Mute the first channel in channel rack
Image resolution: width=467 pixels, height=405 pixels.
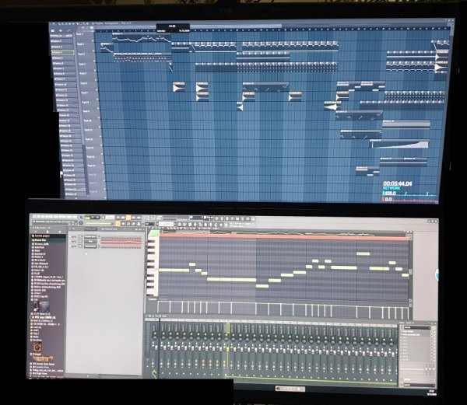point(72,236)
